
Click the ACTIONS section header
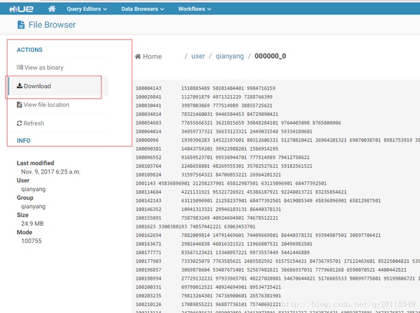pyautogui.click(x=29, y=50)
